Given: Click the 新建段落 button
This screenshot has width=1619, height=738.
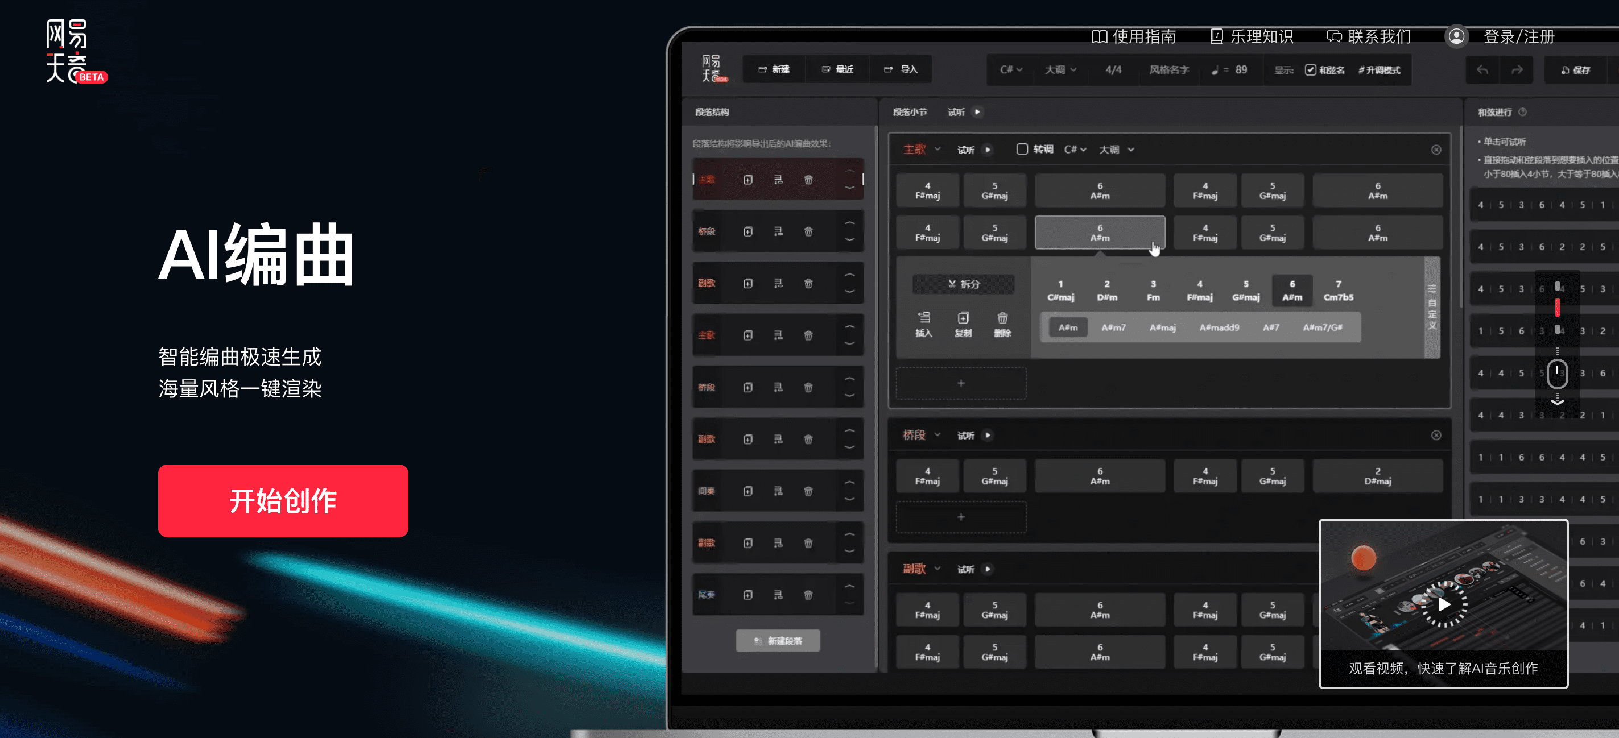Looking at the screenshot, I should [x=778, y=641].
